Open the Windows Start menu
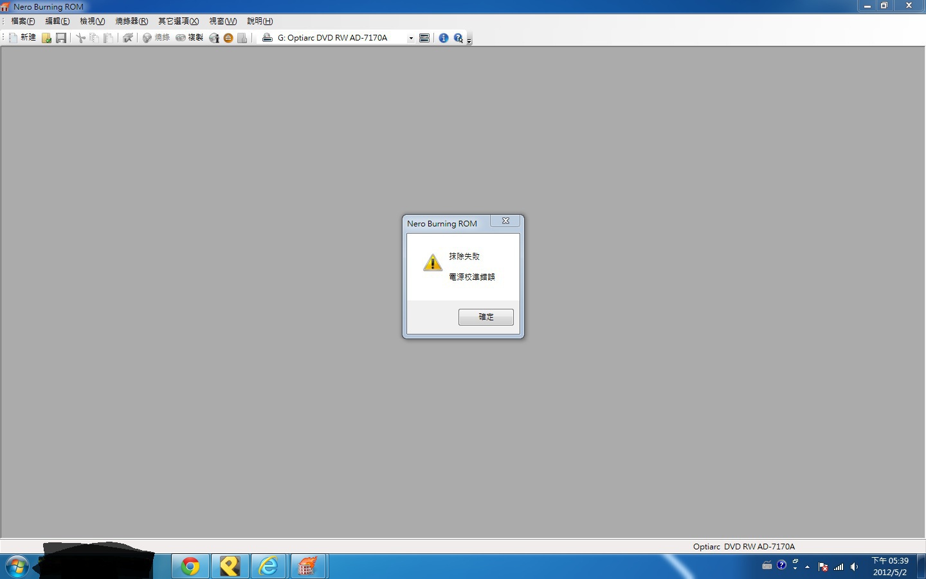 (17, 566)
